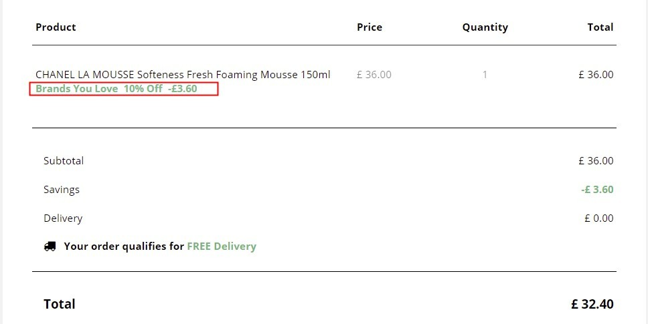Viewport: 648px width, 324px height.
Task: Click the Delivery cost £ 0.00
Action: [x=599, y=218]
